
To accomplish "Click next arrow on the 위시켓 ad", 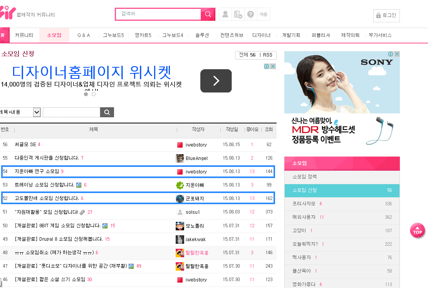I will pos(216,81).
